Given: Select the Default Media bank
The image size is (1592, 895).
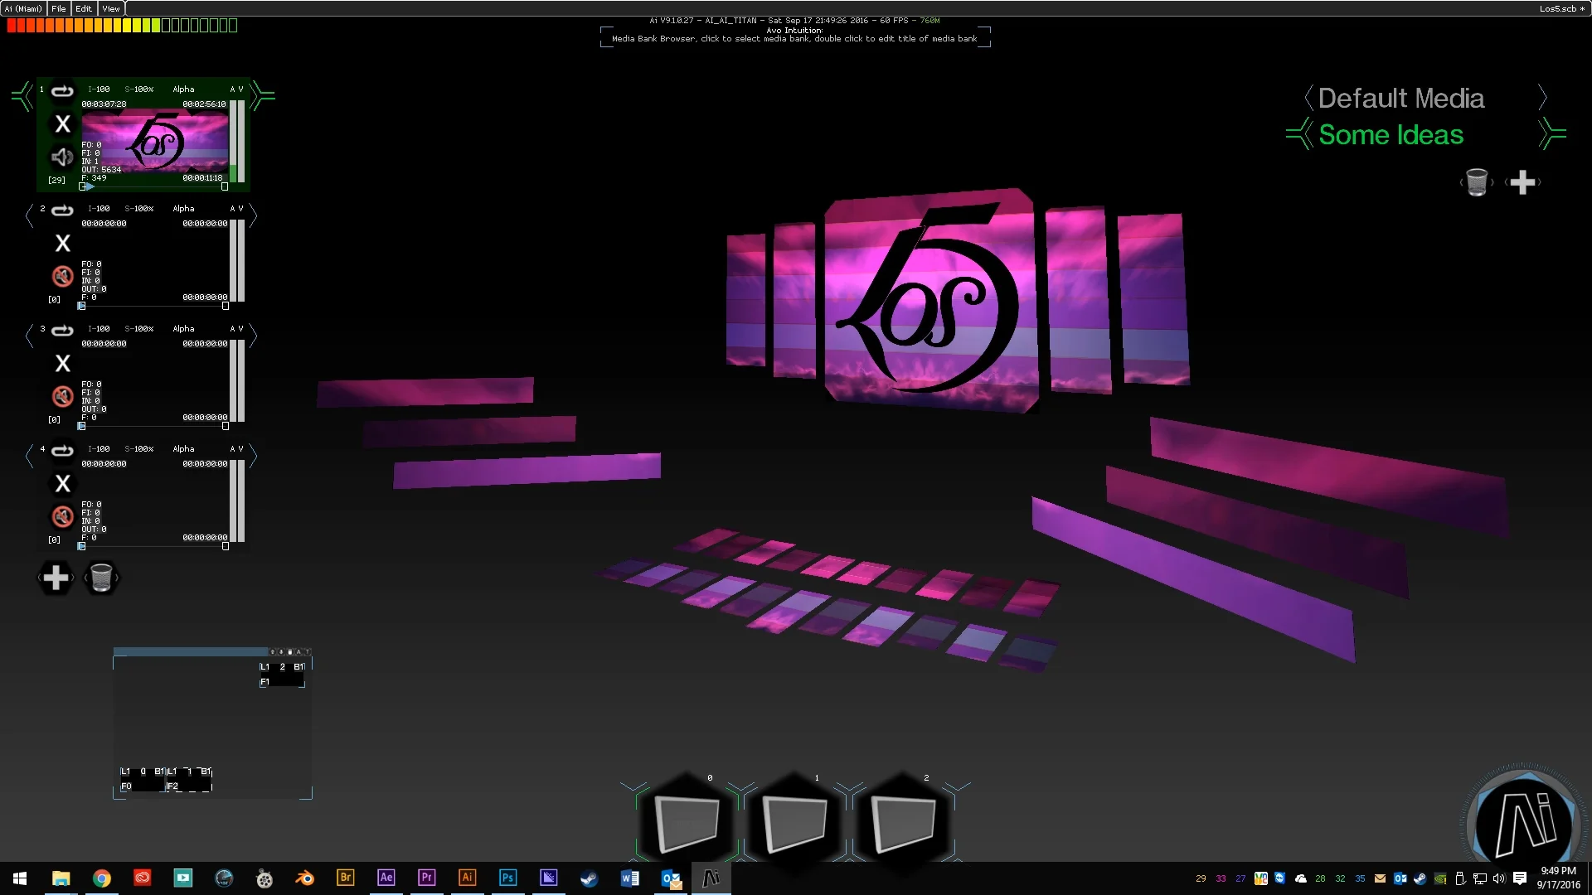Looking at the screenshot, I should pyautogui.click(x=1400, y=98).
